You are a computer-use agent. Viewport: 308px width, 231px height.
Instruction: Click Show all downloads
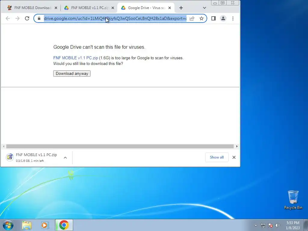coord(217,157)
